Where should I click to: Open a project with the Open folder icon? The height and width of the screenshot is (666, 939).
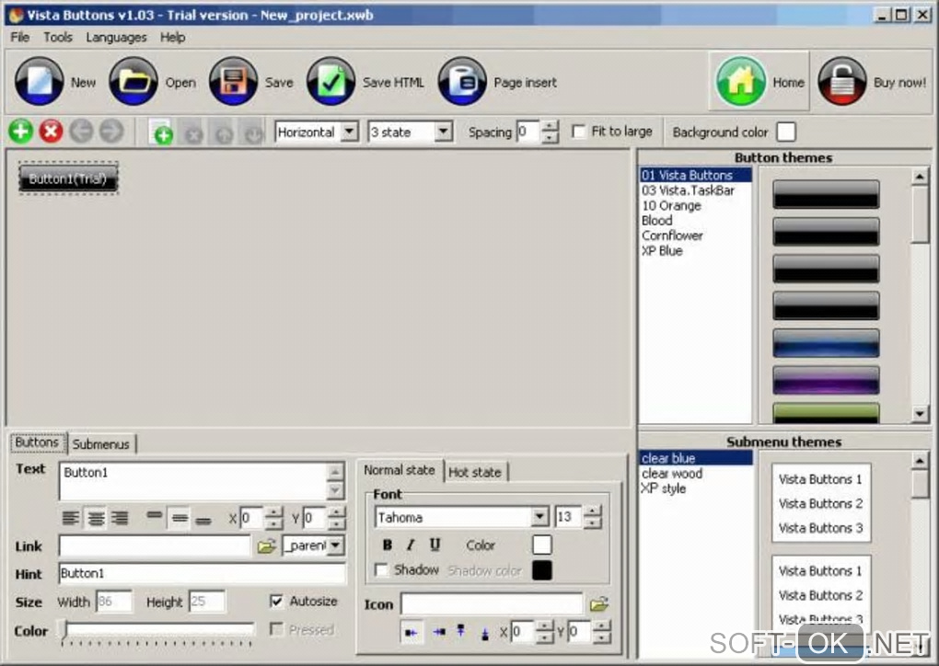click(133, 81)
